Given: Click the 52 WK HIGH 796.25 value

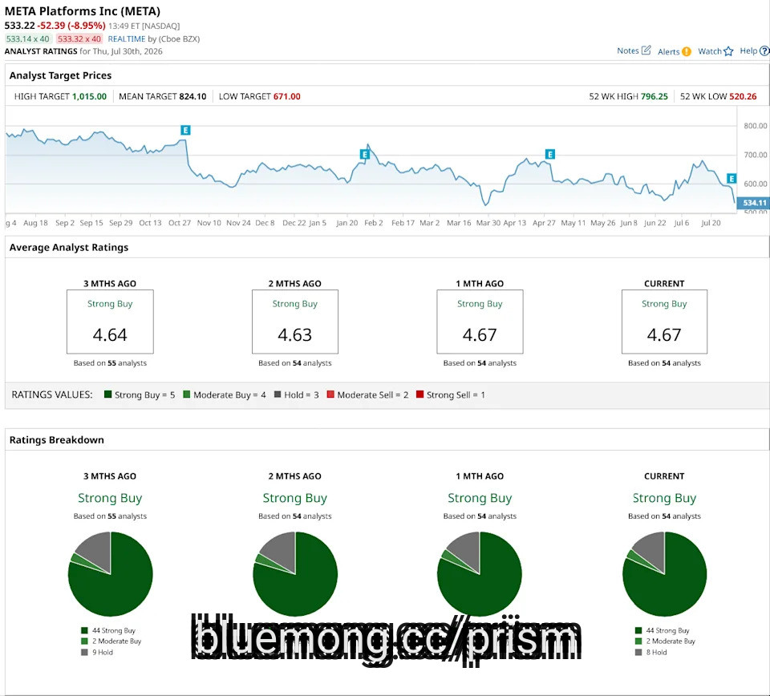Looking at the screenshot, I should pos(654,97).
